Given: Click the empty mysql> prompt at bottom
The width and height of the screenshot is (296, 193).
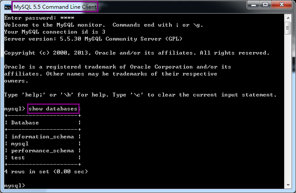Looking at the screenshot, I should point(14,186).
